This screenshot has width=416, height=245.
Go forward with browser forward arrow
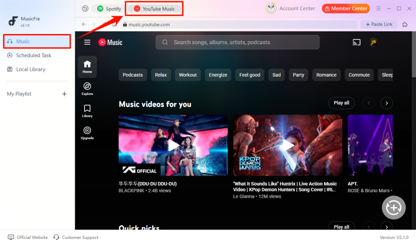(x=94, y=24)
